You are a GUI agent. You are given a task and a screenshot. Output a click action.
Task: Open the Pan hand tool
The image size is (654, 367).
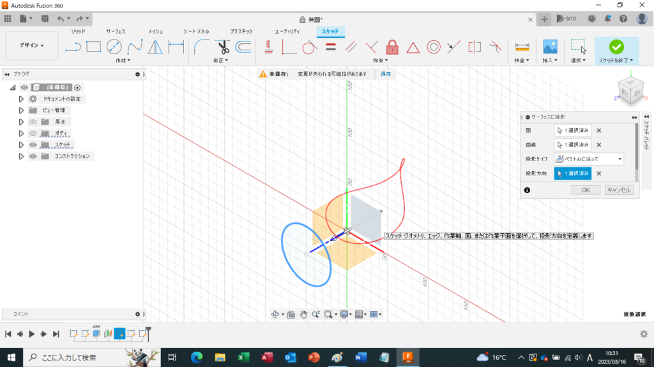pos(303,314)
